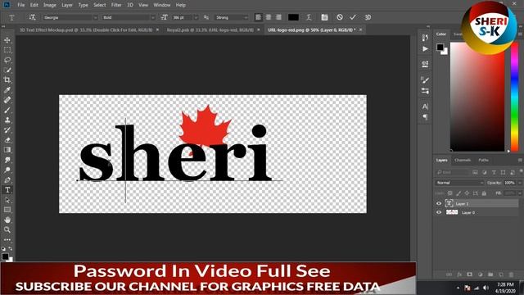Select the Quick Selection tool
The height and width of the screenshot is (295, 524).
(7, 70)
